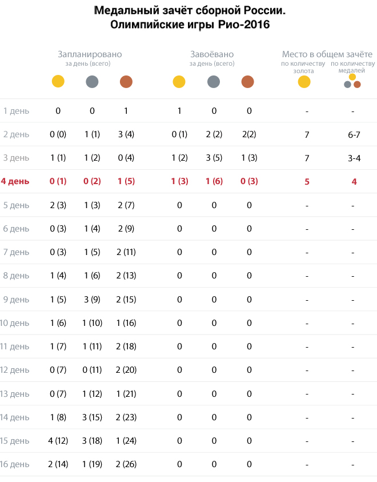Select the 15 день row label
Screen dimensions: 377x482
pyautogui.click(x=15, y=441)
